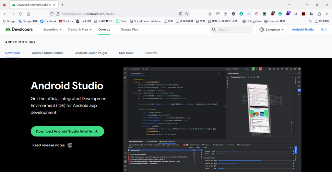Open the YouTube bookmark
The width and height of the screenshot is (332, 176).
click(66, 21)
